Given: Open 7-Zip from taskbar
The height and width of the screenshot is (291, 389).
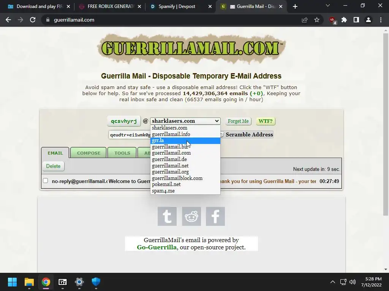Looking at the screenshot, I should (63, 282).
